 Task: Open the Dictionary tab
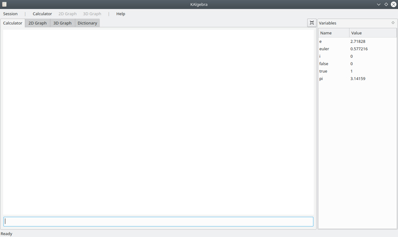coord(87,23)
